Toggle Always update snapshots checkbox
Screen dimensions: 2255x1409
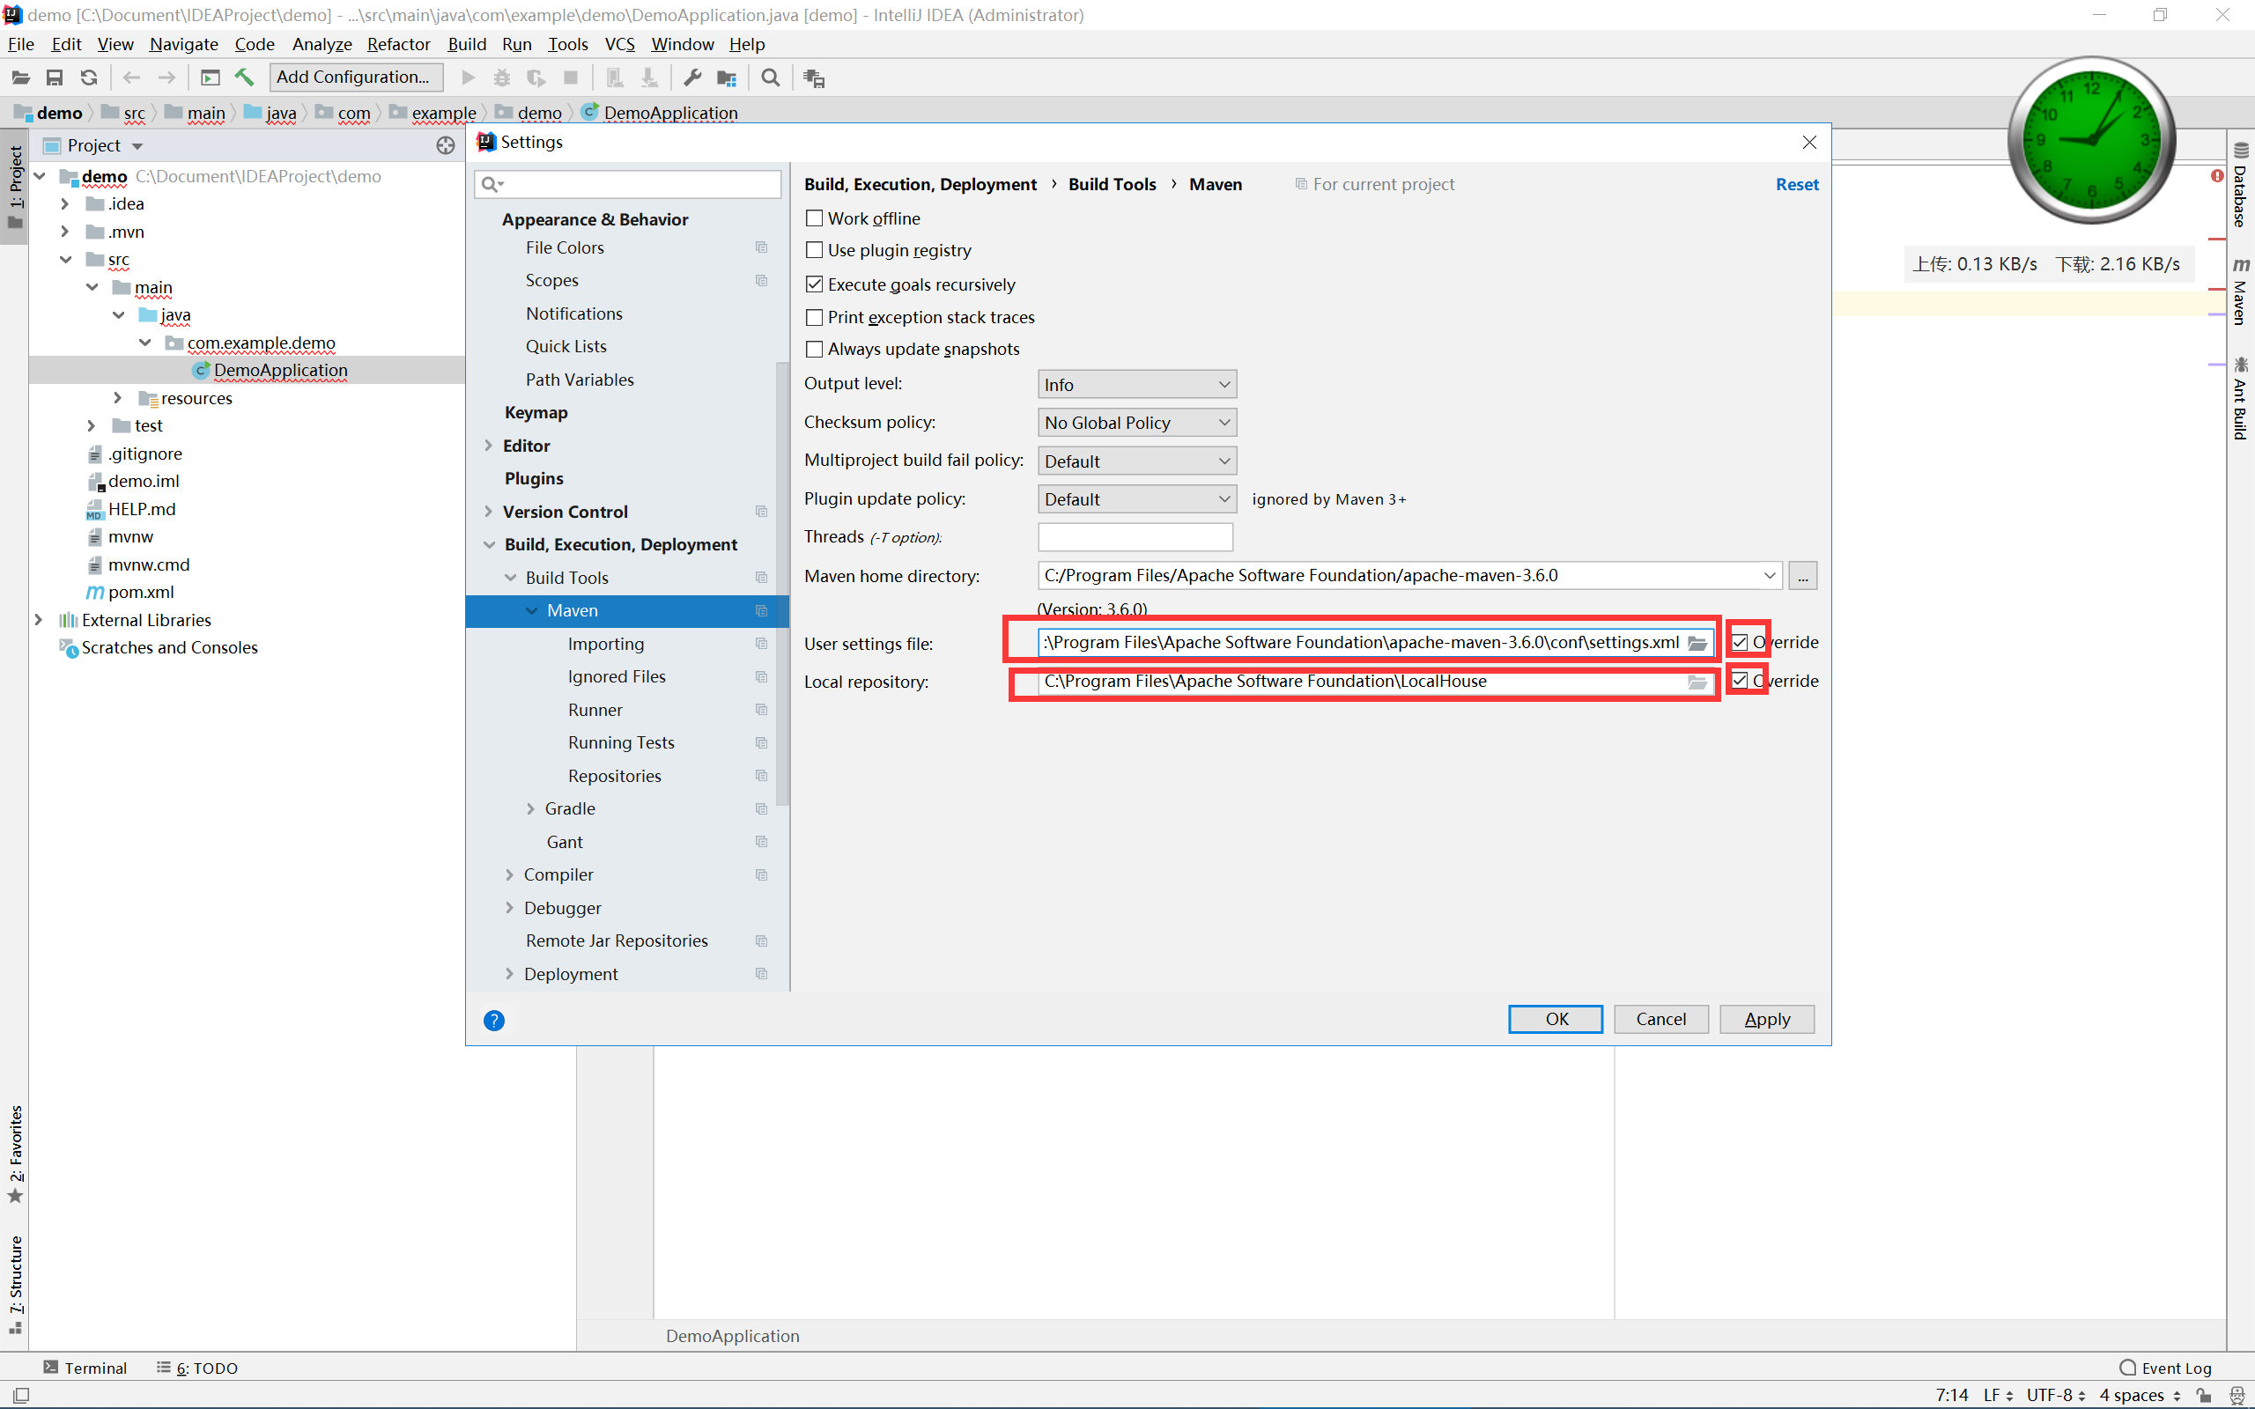(x=815, y=349)
